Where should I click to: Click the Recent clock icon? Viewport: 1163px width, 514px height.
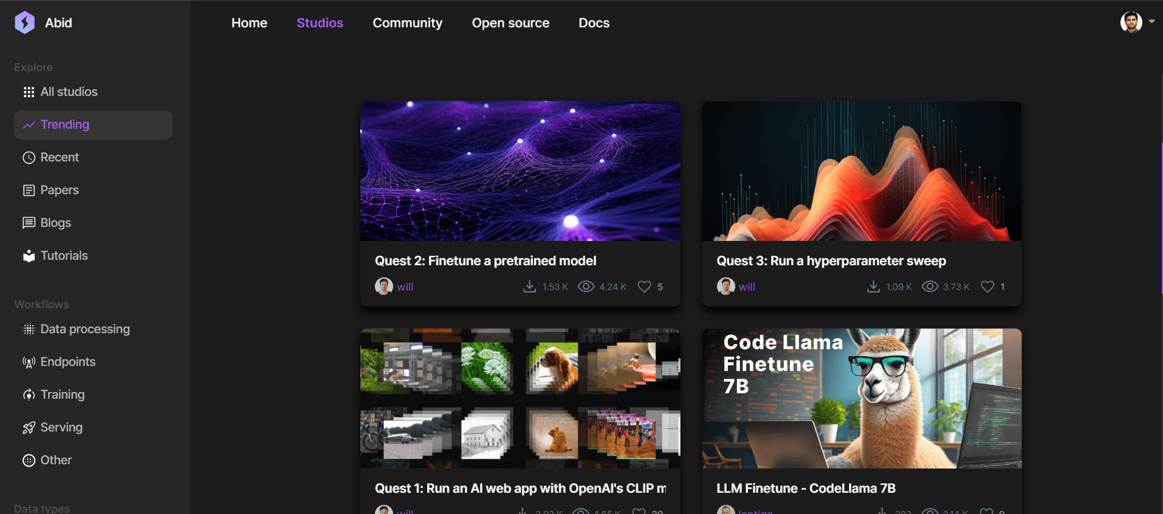tap(29, 158)
